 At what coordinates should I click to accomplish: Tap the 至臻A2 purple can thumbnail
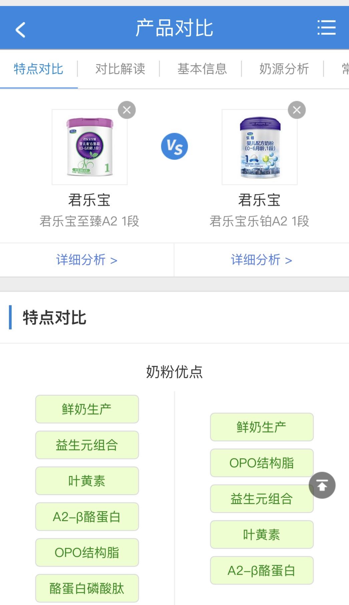pyautogui.click(x=89, y=147)
